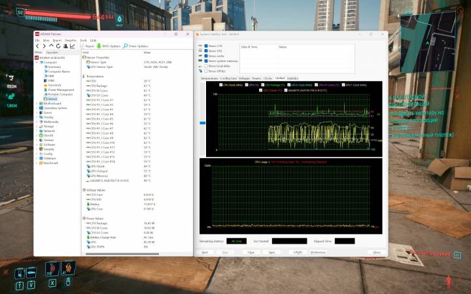This screenshot has width=471, height=294.
Task: Click the Database category icon
Action: pyautogui.click(x=41, y=158)
